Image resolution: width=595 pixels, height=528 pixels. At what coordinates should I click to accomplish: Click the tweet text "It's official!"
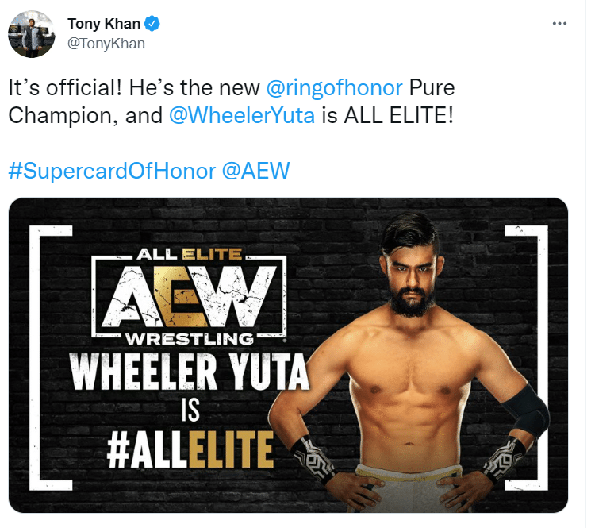(65, 88)
